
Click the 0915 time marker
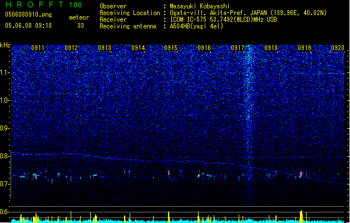click(171, 48)
